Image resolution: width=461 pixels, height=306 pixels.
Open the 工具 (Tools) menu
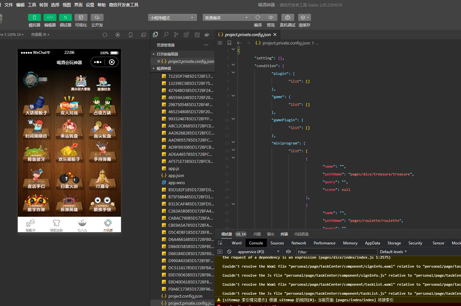(32, 5)
